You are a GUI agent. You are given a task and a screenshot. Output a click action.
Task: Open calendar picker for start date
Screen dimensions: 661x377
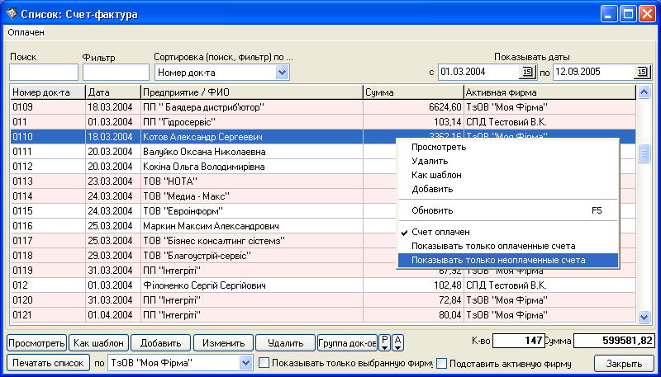(x=528, y=72)
